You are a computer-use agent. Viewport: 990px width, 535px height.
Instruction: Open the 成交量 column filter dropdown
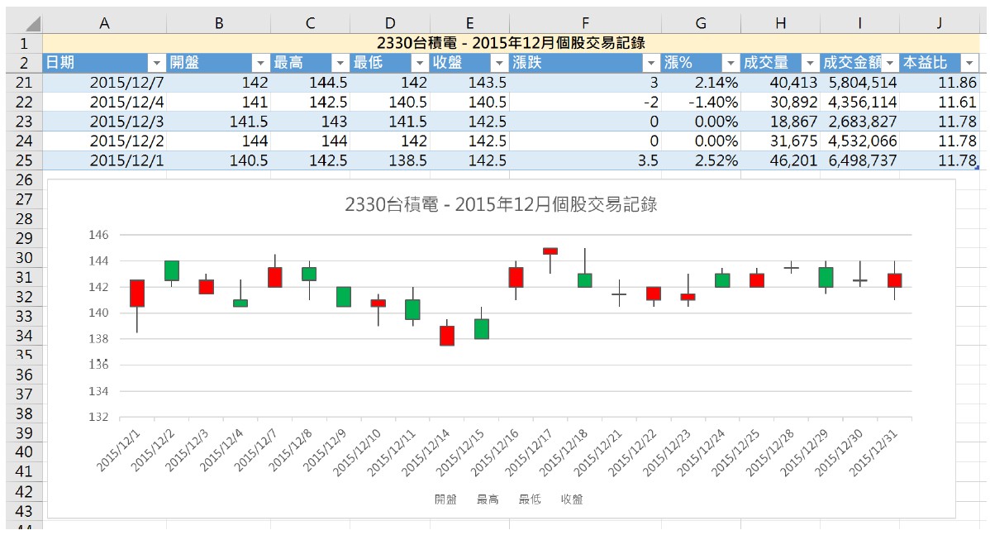click(810, 63)
